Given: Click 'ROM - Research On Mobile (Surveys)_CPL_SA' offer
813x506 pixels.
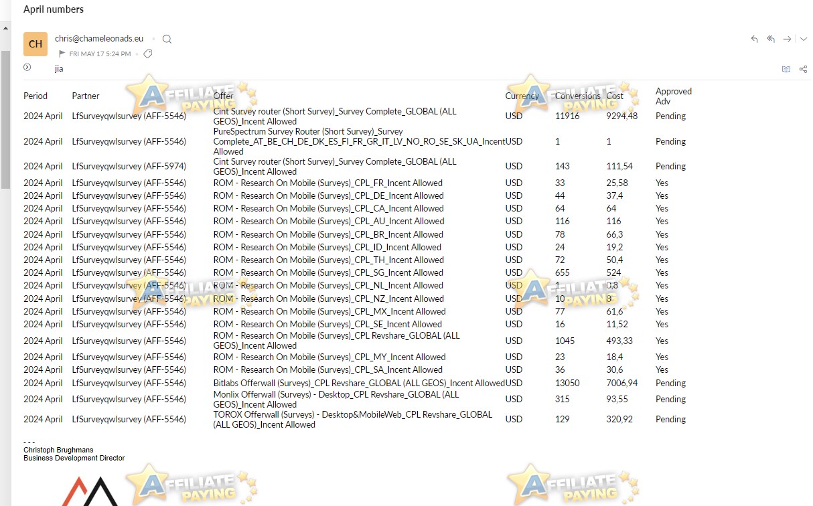Looking at the screenshot, I should click(327, 369).
